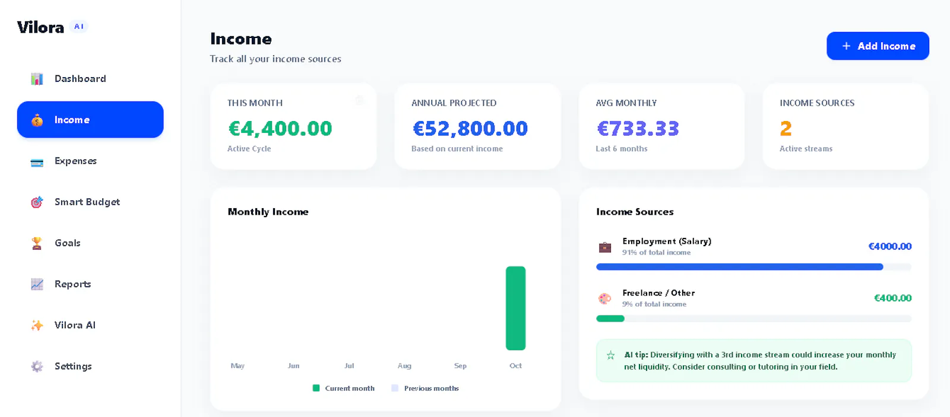Click the €733.33 Avg Monthly value

[638, 129]
